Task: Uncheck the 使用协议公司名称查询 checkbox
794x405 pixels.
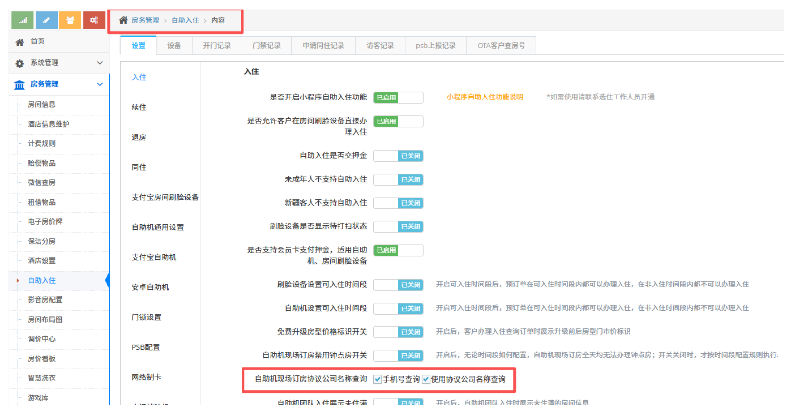Action: tap(426, 379)
